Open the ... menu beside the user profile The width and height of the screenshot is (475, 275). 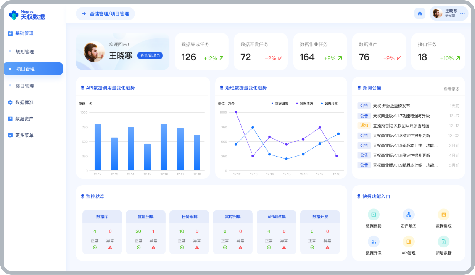(462, 13)
